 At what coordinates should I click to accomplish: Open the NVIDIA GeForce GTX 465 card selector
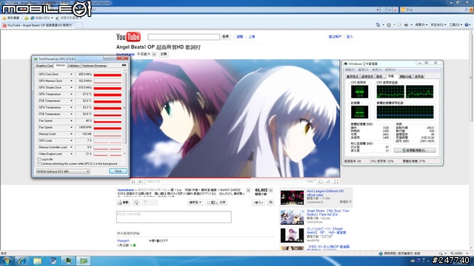[63, 171]
